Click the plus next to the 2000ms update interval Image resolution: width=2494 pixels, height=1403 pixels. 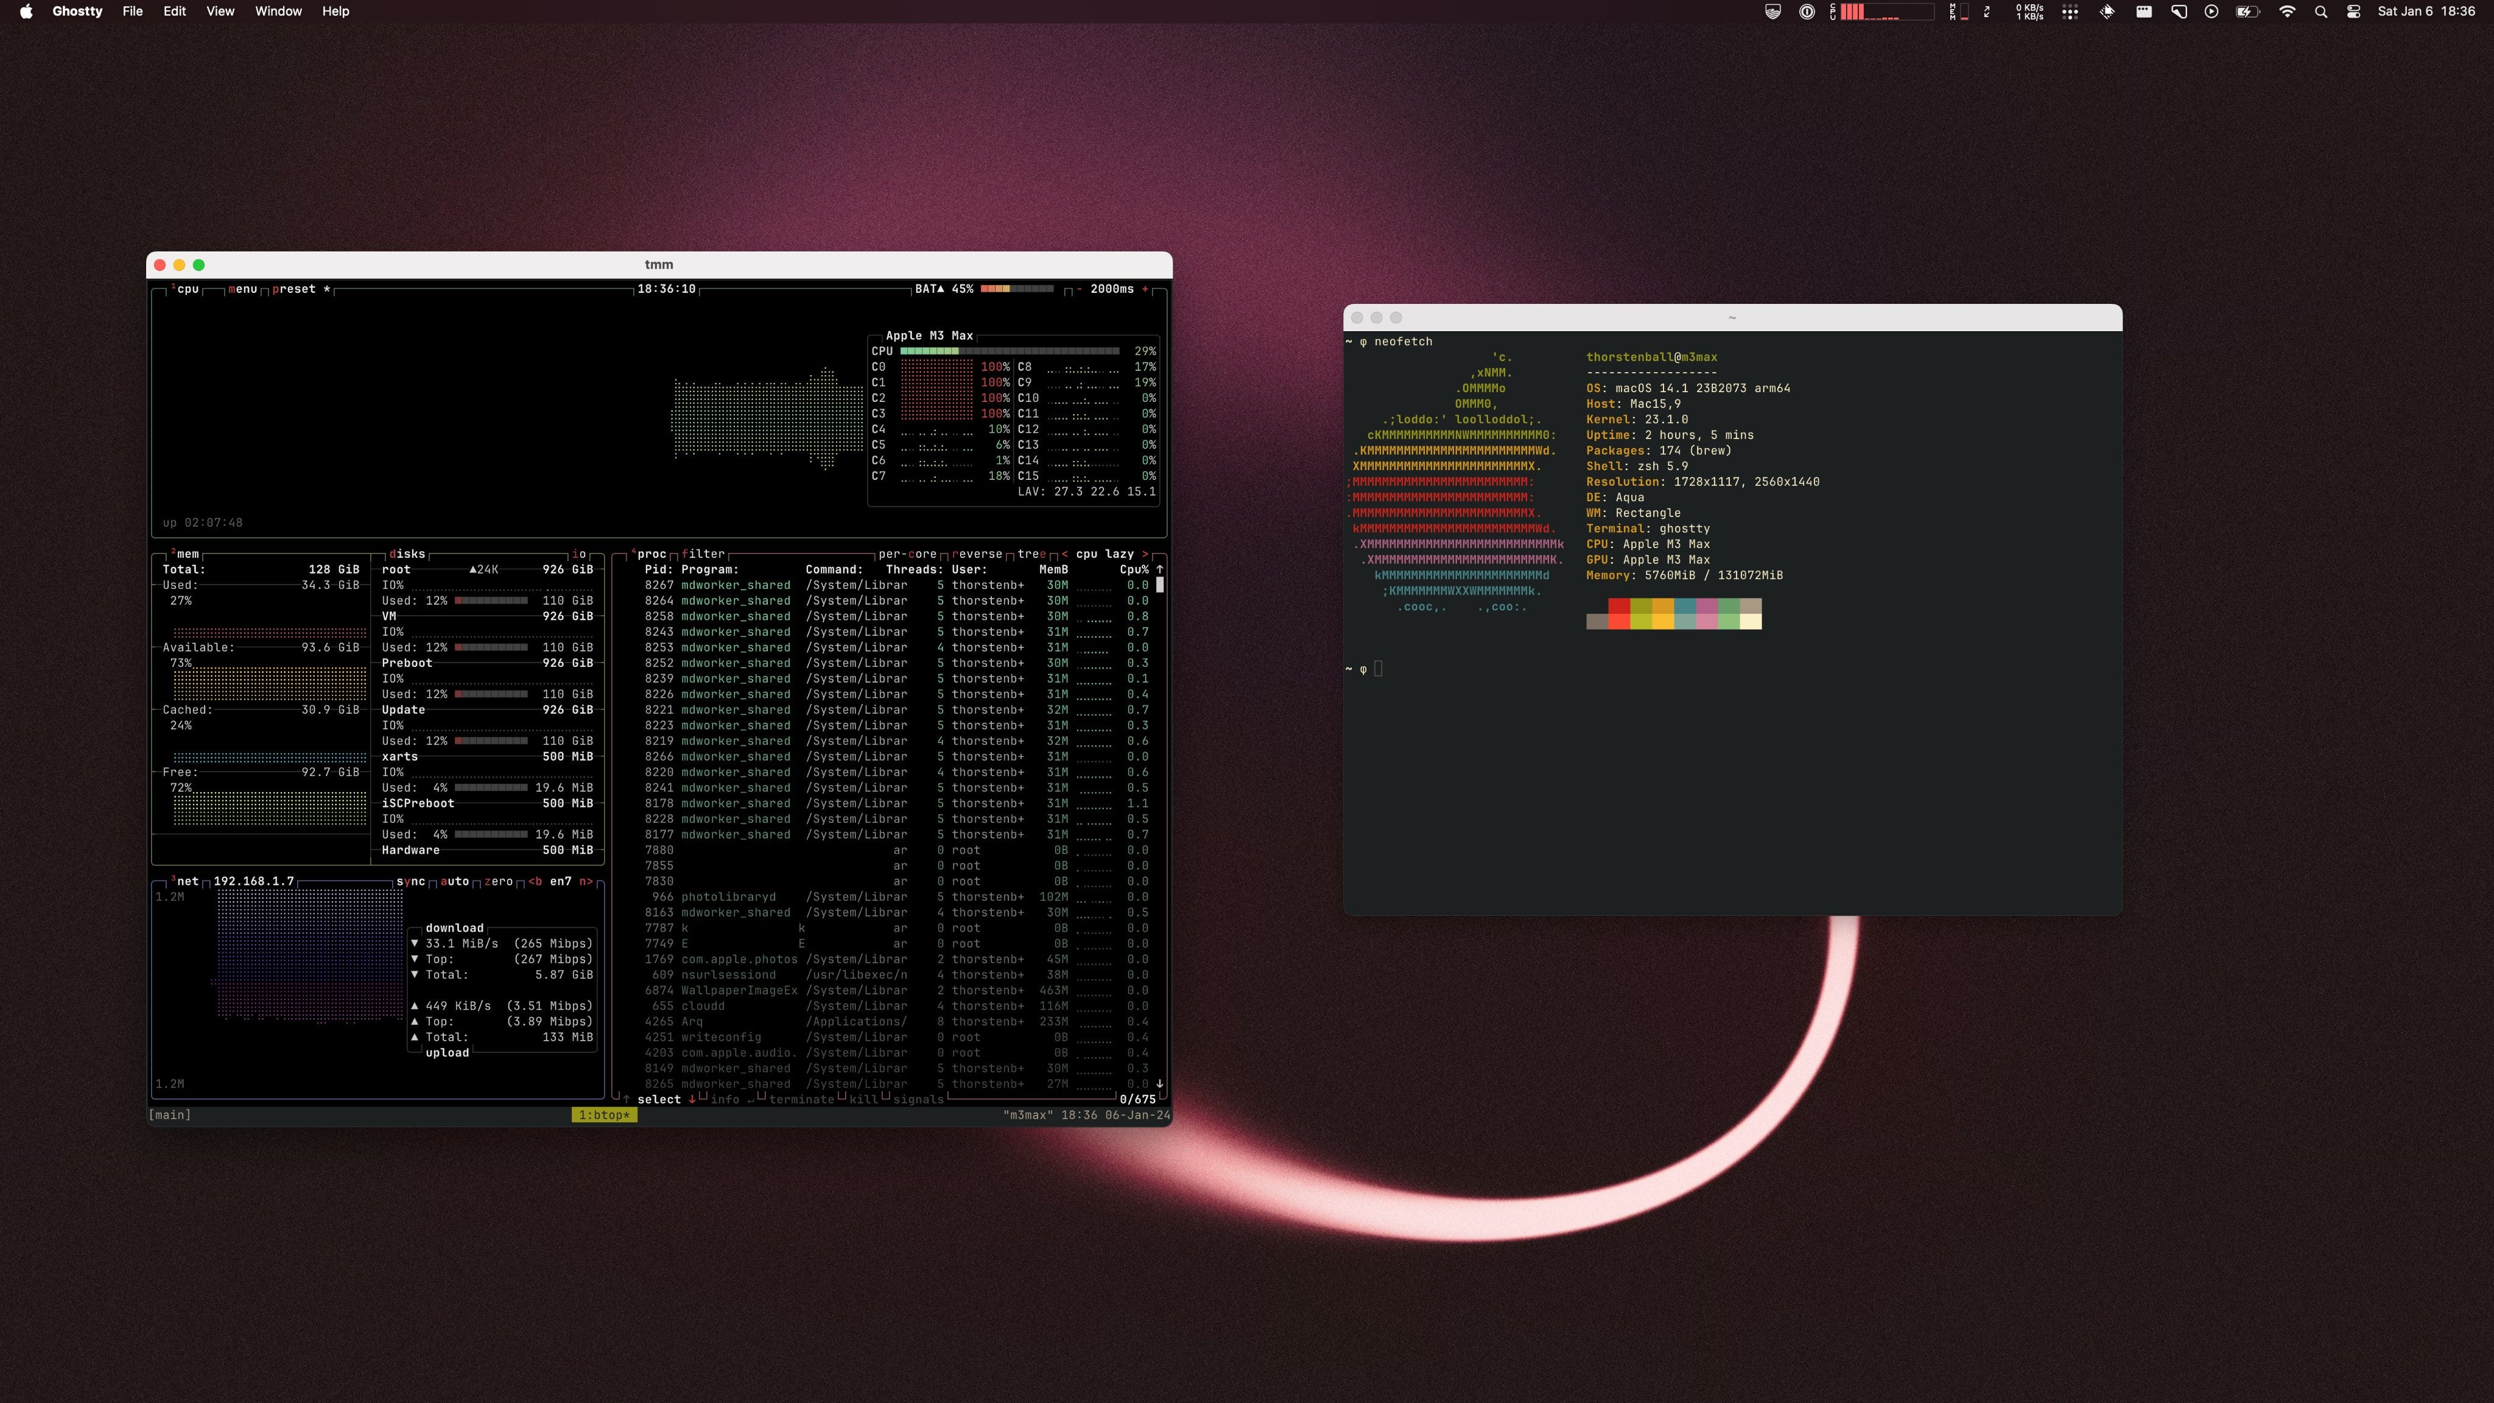(1145, 289)
